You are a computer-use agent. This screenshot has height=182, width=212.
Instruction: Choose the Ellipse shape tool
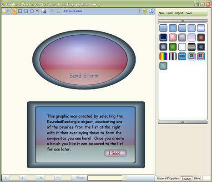[x=32, y=11]
